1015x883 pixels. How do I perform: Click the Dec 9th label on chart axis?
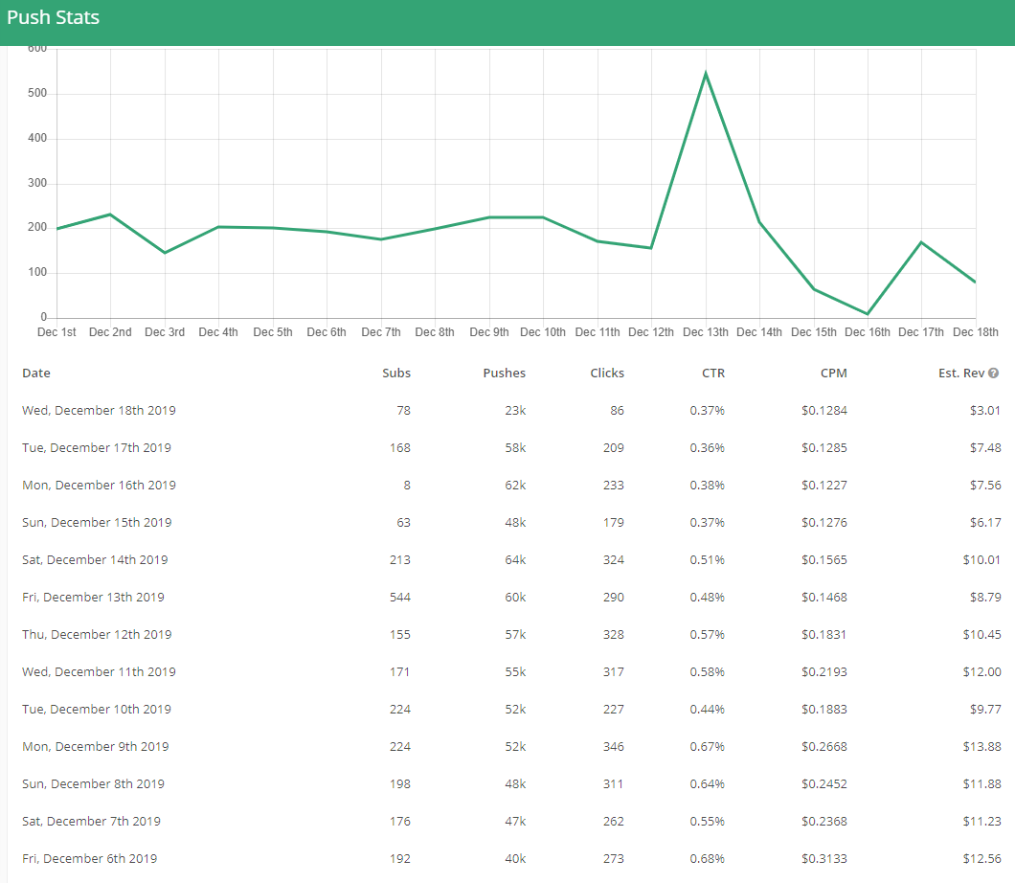pos(489,332)
